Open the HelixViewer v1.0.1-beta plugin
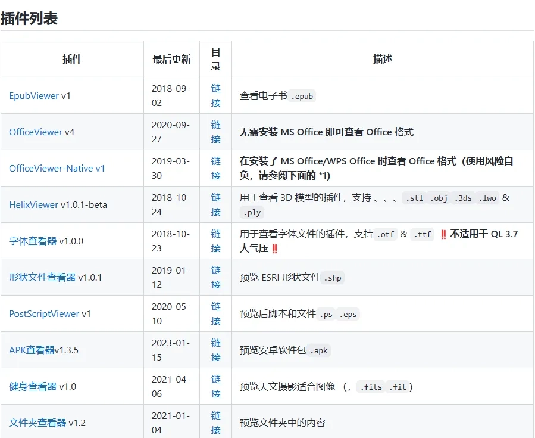The image size is (535, 438). 35,204
